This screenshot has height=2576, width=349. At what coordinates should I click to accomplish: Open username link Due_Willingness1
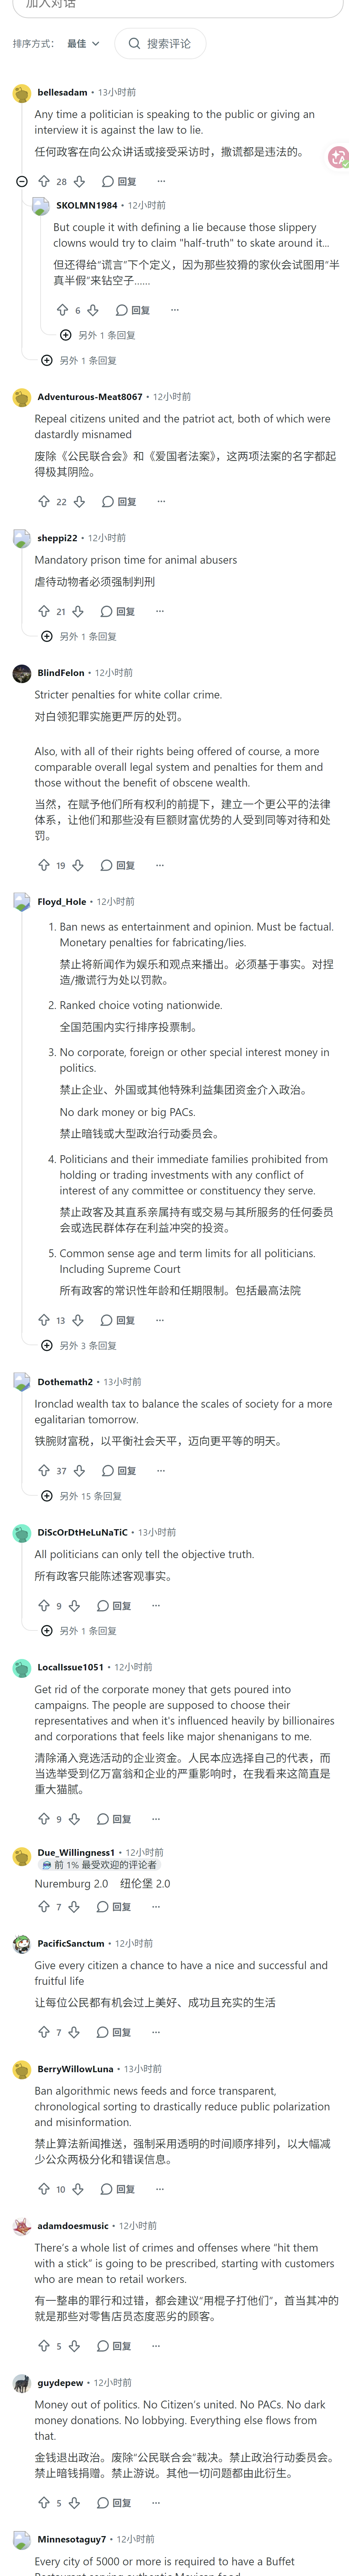click(x=76, y=1852)
